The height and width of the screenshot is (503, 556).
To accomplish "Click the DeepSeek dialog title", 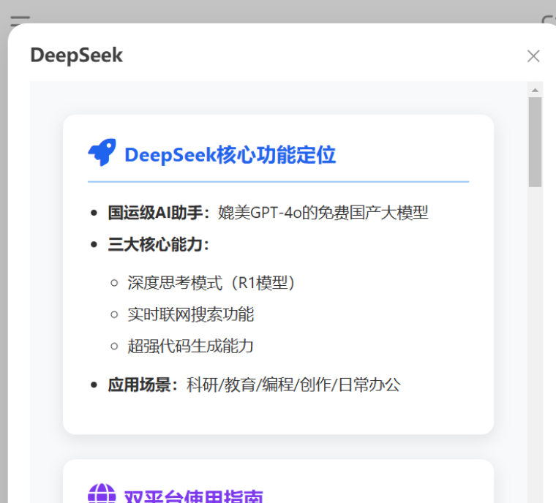I will (x=77, y=56).
